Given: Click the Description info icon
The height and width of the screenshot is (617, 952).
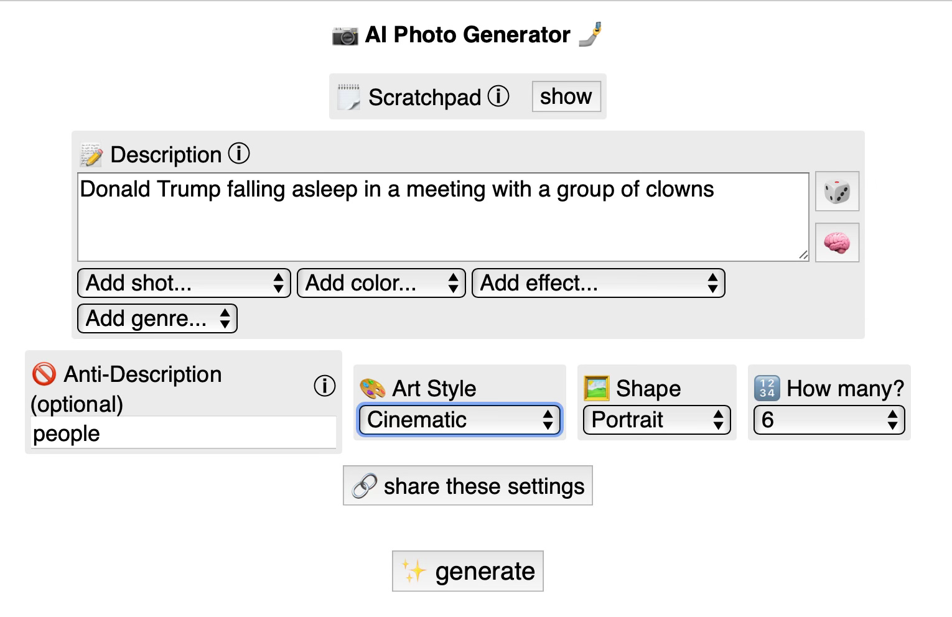Looking at the screenshot, I should (239, 154).
